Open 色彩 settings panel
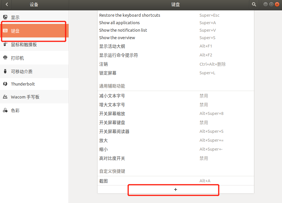 [34, 110]
